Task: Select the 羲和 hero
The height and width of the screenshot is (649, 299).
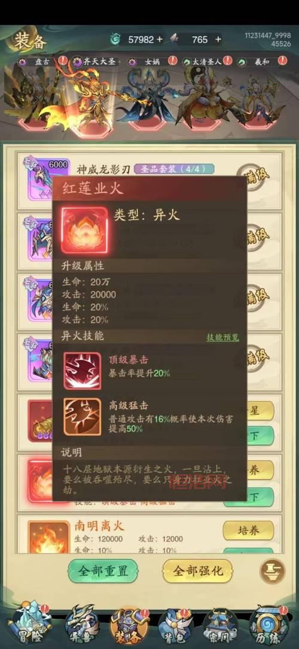Action: point(262,62)
